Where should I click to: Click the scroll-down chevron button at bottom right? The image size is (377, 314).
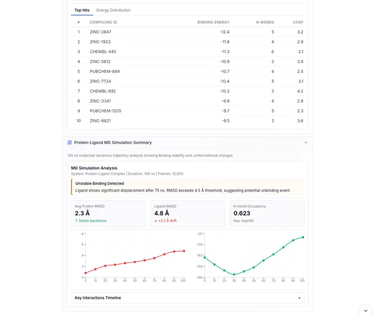pos(365,310)
